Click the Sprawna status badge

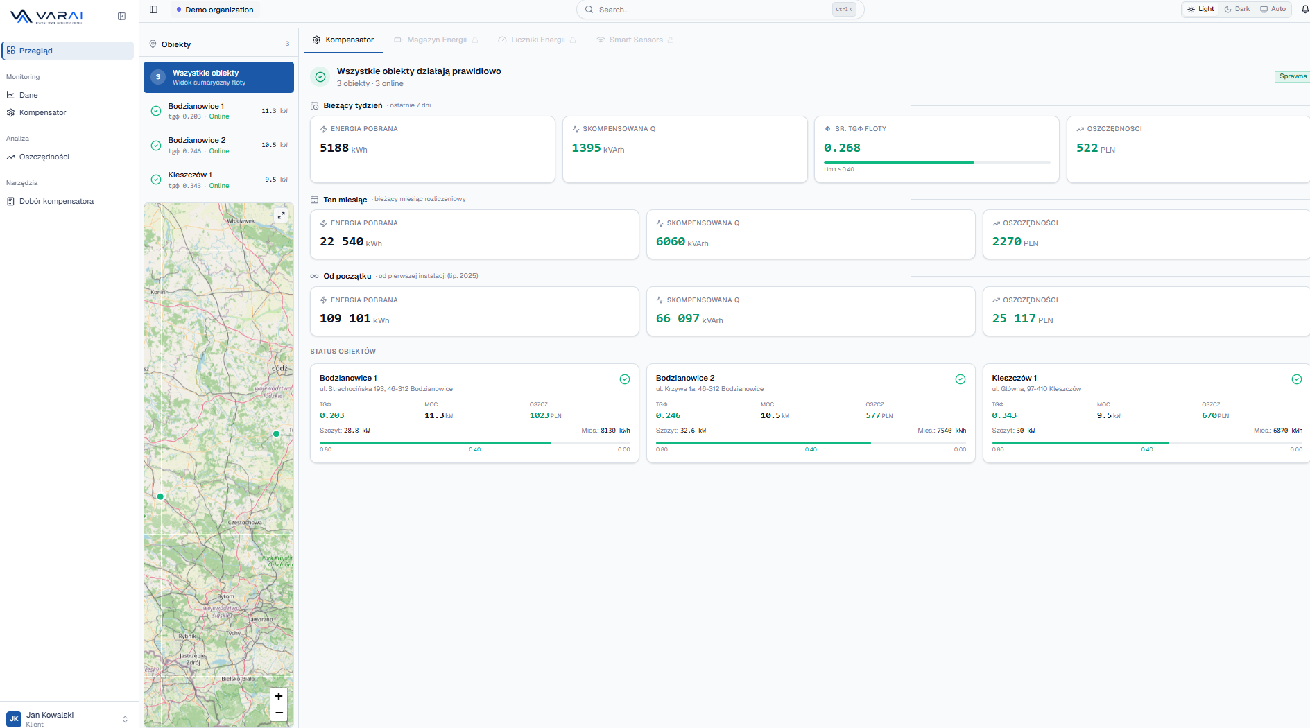click(x=1293, y=77)
